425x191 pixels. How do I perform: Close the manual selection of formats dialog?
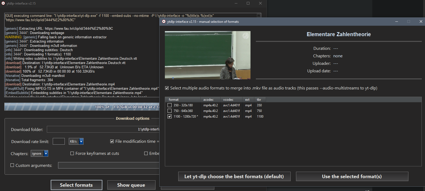[421, 21]
